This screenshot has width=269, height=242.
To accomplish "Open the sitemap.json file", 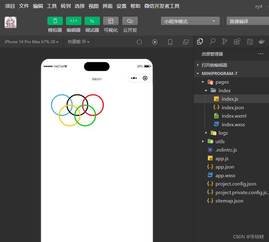I will click(231, 201).
